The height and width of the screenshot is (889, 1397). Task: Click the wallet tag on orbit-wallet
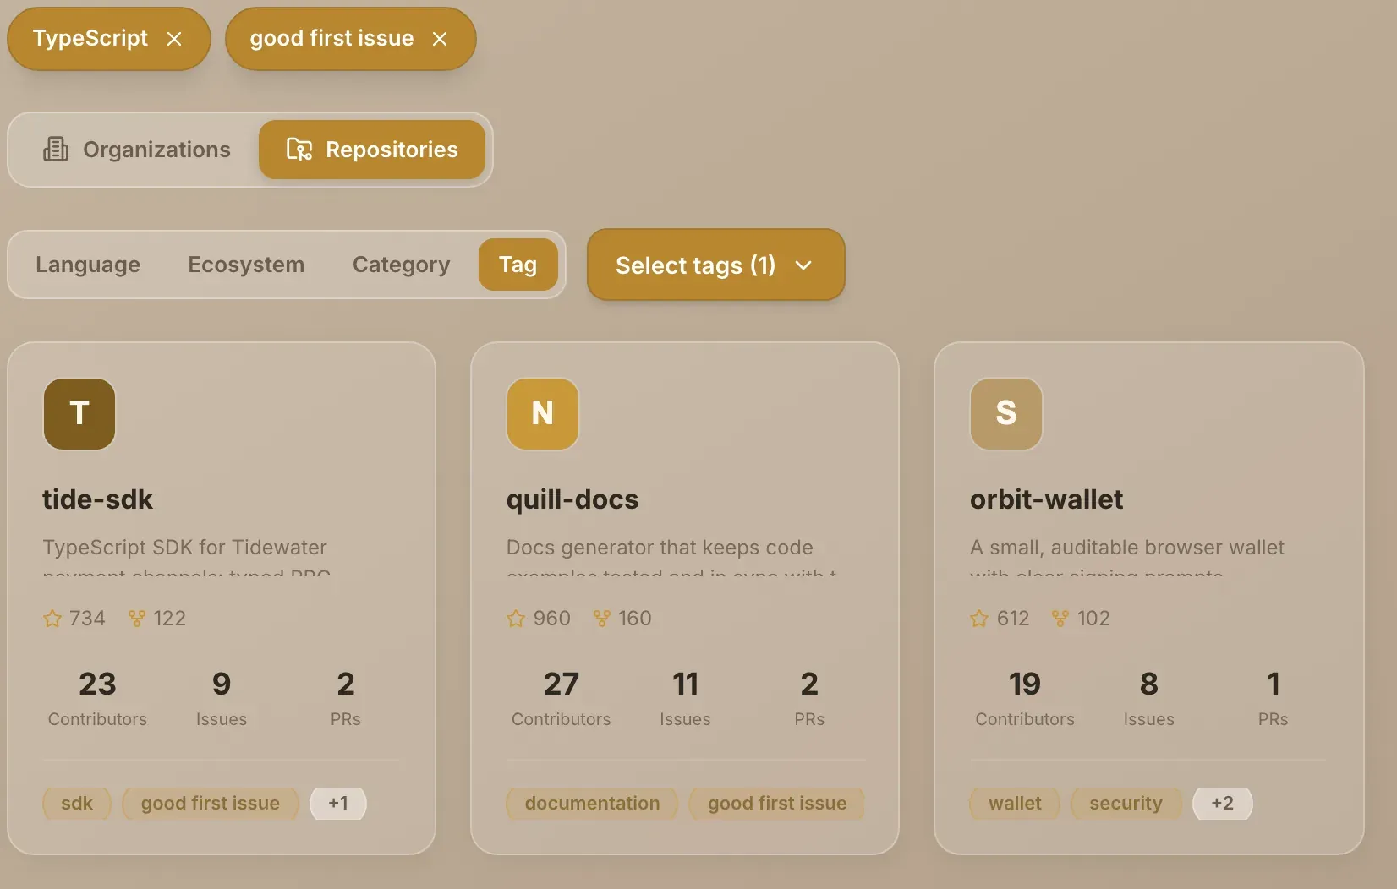1016,804
